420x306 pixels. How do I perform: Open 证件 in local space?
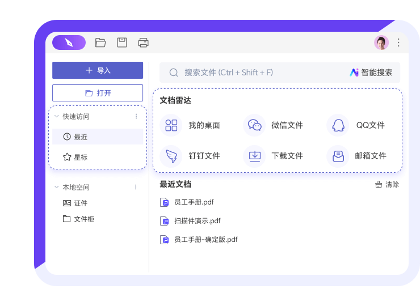point(75,203)
